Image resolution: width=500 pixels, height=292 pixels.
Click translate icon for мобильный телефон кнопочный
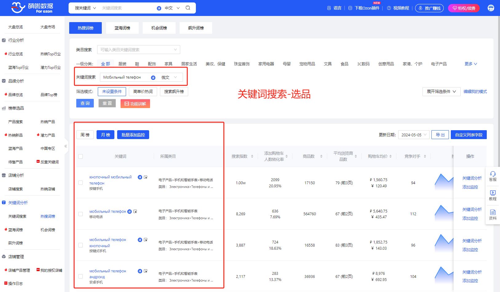(x=140, y=240)
